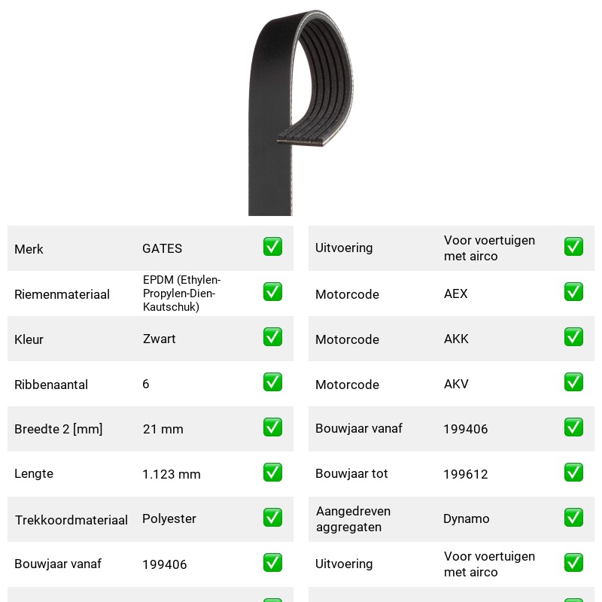
Task: Click the checkmark next to Aangedreven aggregaten Dynamo
Action: [x=573, y=517]
